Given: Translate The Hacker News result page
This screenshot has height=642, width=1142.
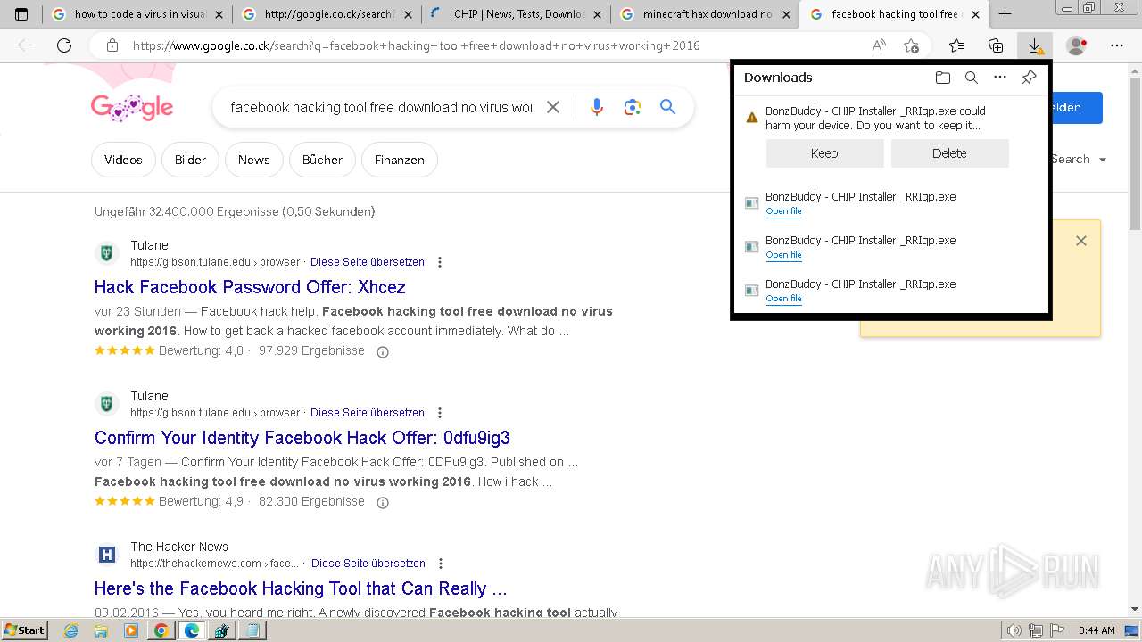Looking at the screenshot, I should pyautogui.click(x=368, y=564).
